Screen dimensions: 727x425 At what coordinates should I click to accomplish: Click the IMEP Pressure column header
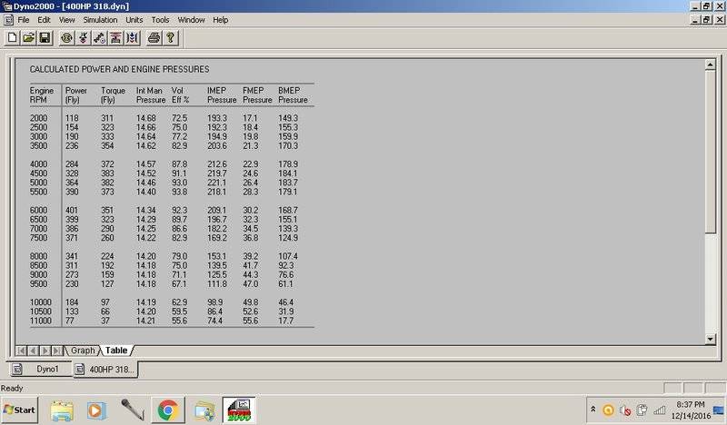(221, 95)
